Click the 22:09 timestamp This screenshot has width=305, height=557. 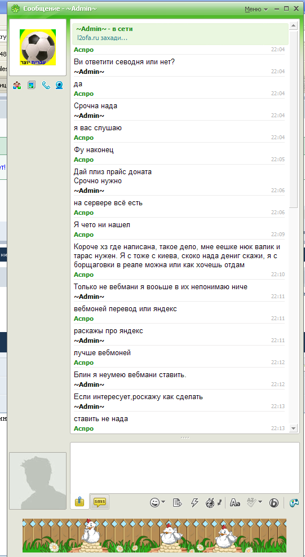[278, 235]
